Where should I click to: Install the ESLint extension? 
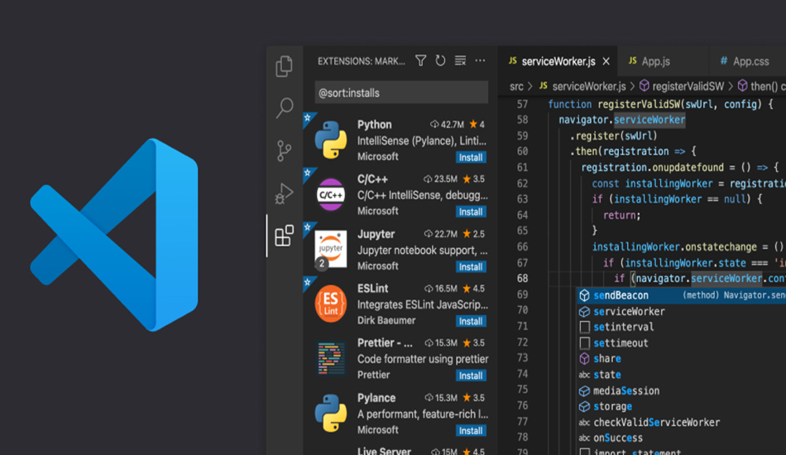click(471, 321)
